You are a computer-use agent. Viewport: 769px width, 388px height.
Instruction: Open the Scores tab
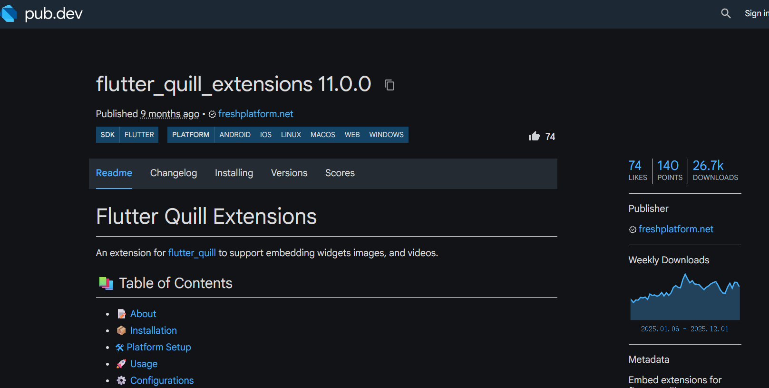coord(340,173)
